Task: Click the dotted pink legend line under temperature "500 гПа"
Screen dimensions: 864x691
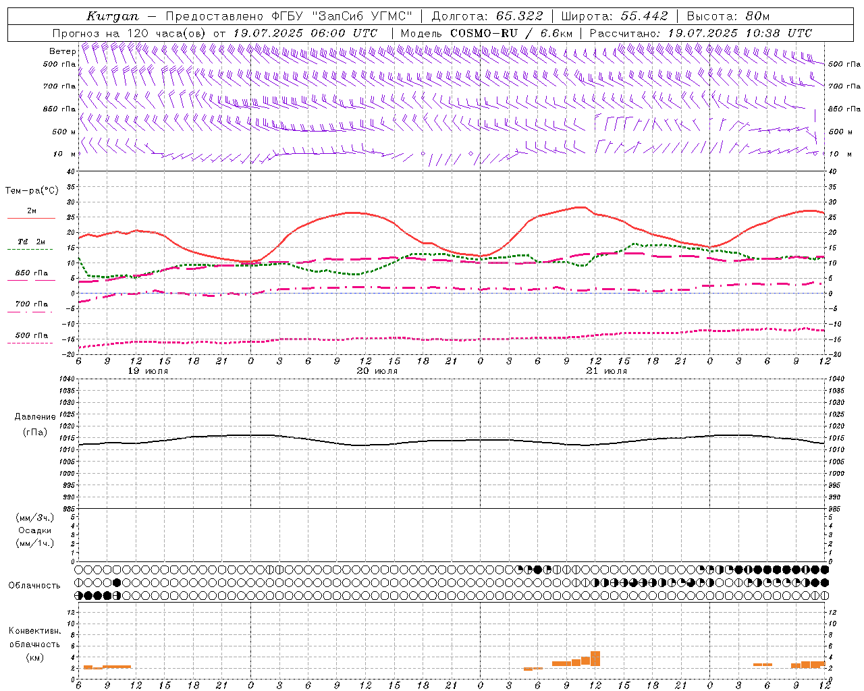Action: 30,343
